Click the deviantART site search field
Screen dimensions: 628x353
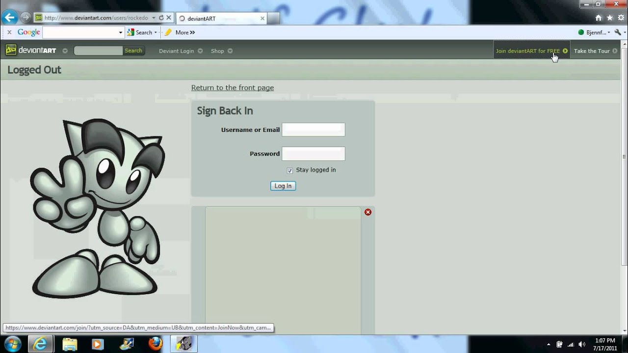click(98, 50)
